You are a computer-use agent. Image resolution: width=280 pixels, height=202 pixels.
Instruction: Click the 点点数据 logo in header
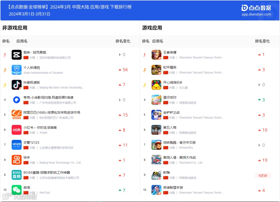coord(256,8)
